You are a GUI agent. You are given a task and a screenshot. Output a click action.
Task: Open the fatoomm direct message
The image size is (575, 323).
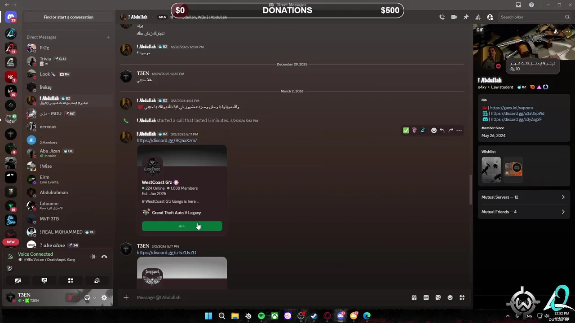[69, 205]
